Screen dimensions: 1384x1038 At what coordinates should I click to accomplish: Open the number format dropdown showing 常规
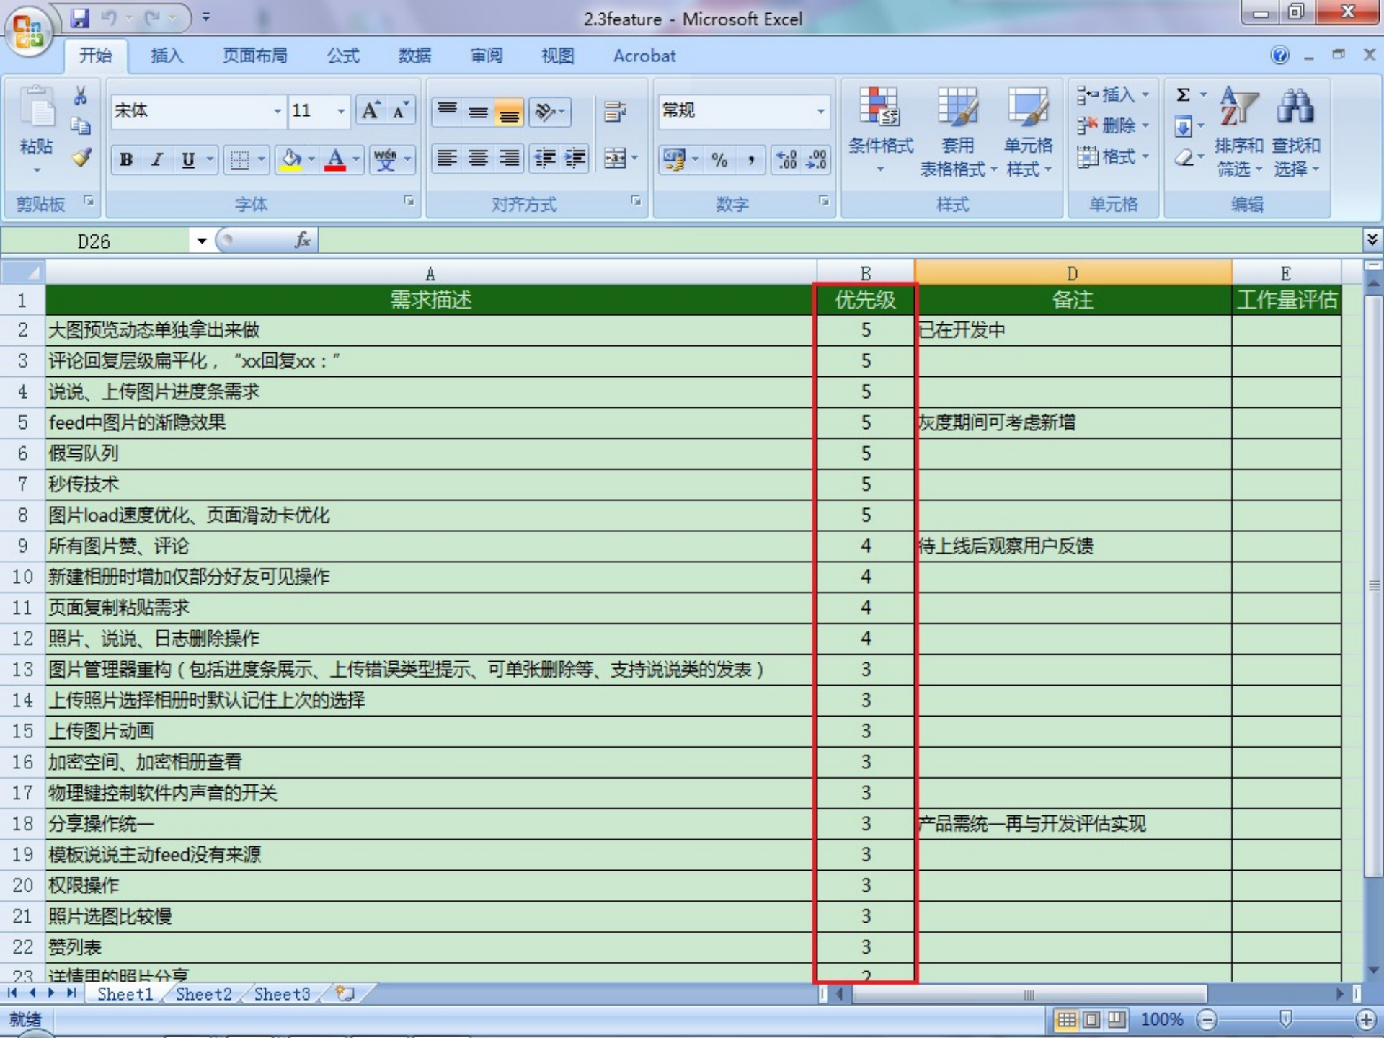[822, 112]
